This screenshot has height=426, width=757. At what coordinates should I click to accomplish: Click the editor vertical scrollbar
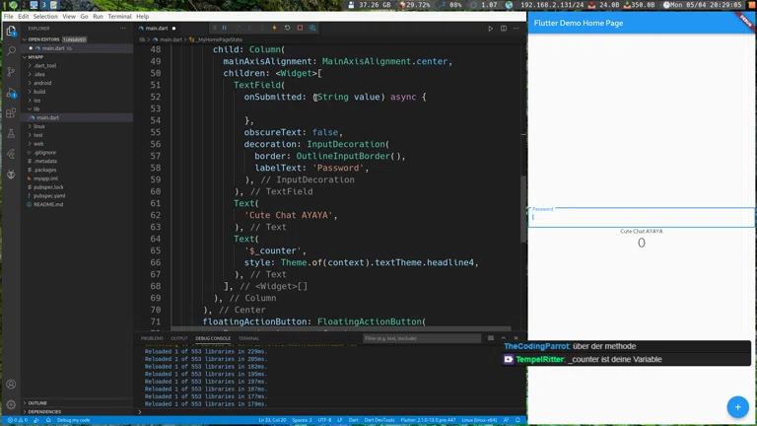pyautogui.click(x=523, y=207)
